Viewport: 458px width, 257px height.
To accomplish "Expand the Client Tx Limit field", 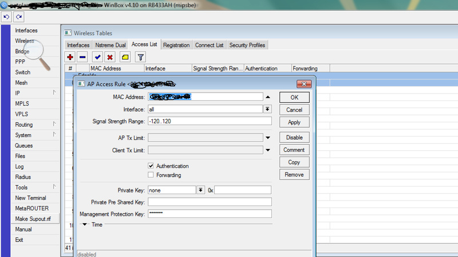I will point(268,150).
